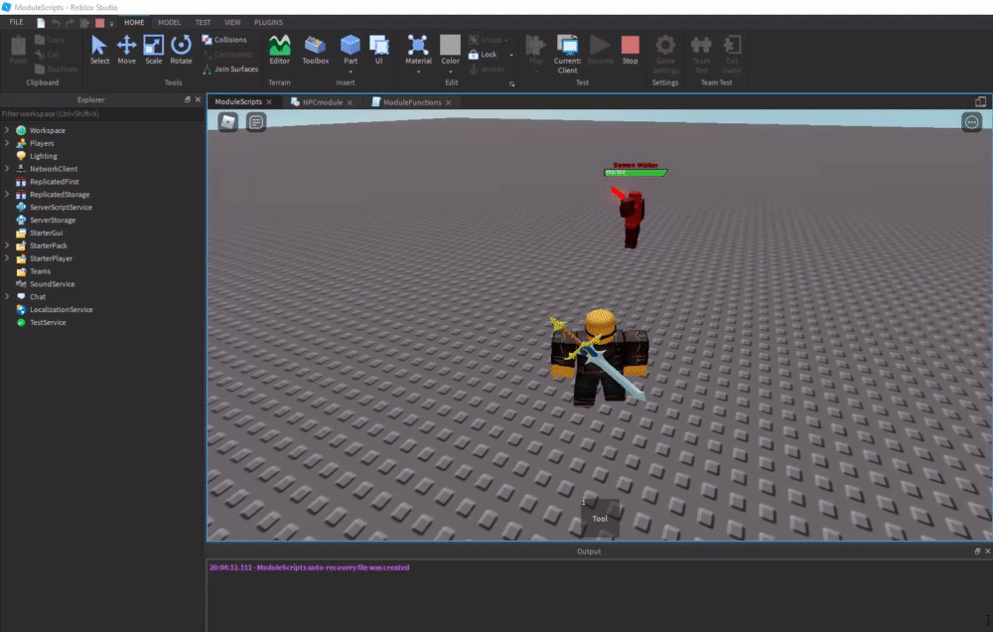Open the Roblox menu button in viewport
The width and height of the screenshot is (993, 632).
pyautogui.click(x=228, y=121)
